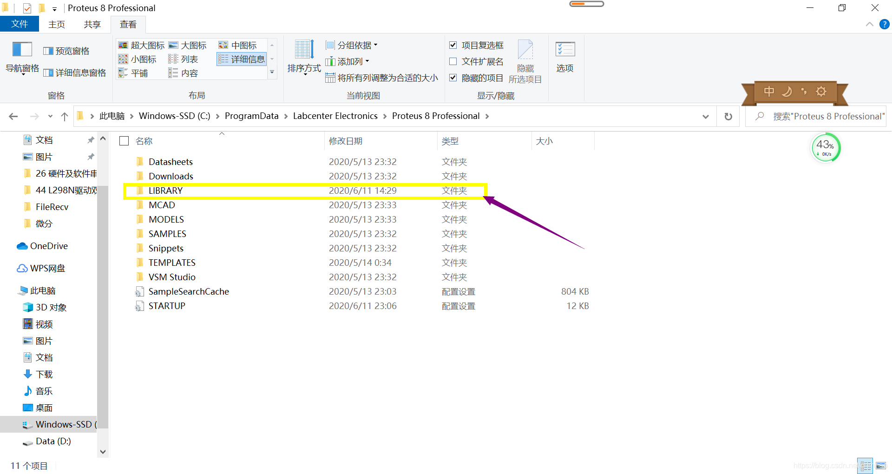Open the Group by (分组依据) dropdown
892x474 pixels.
point(352,45)
